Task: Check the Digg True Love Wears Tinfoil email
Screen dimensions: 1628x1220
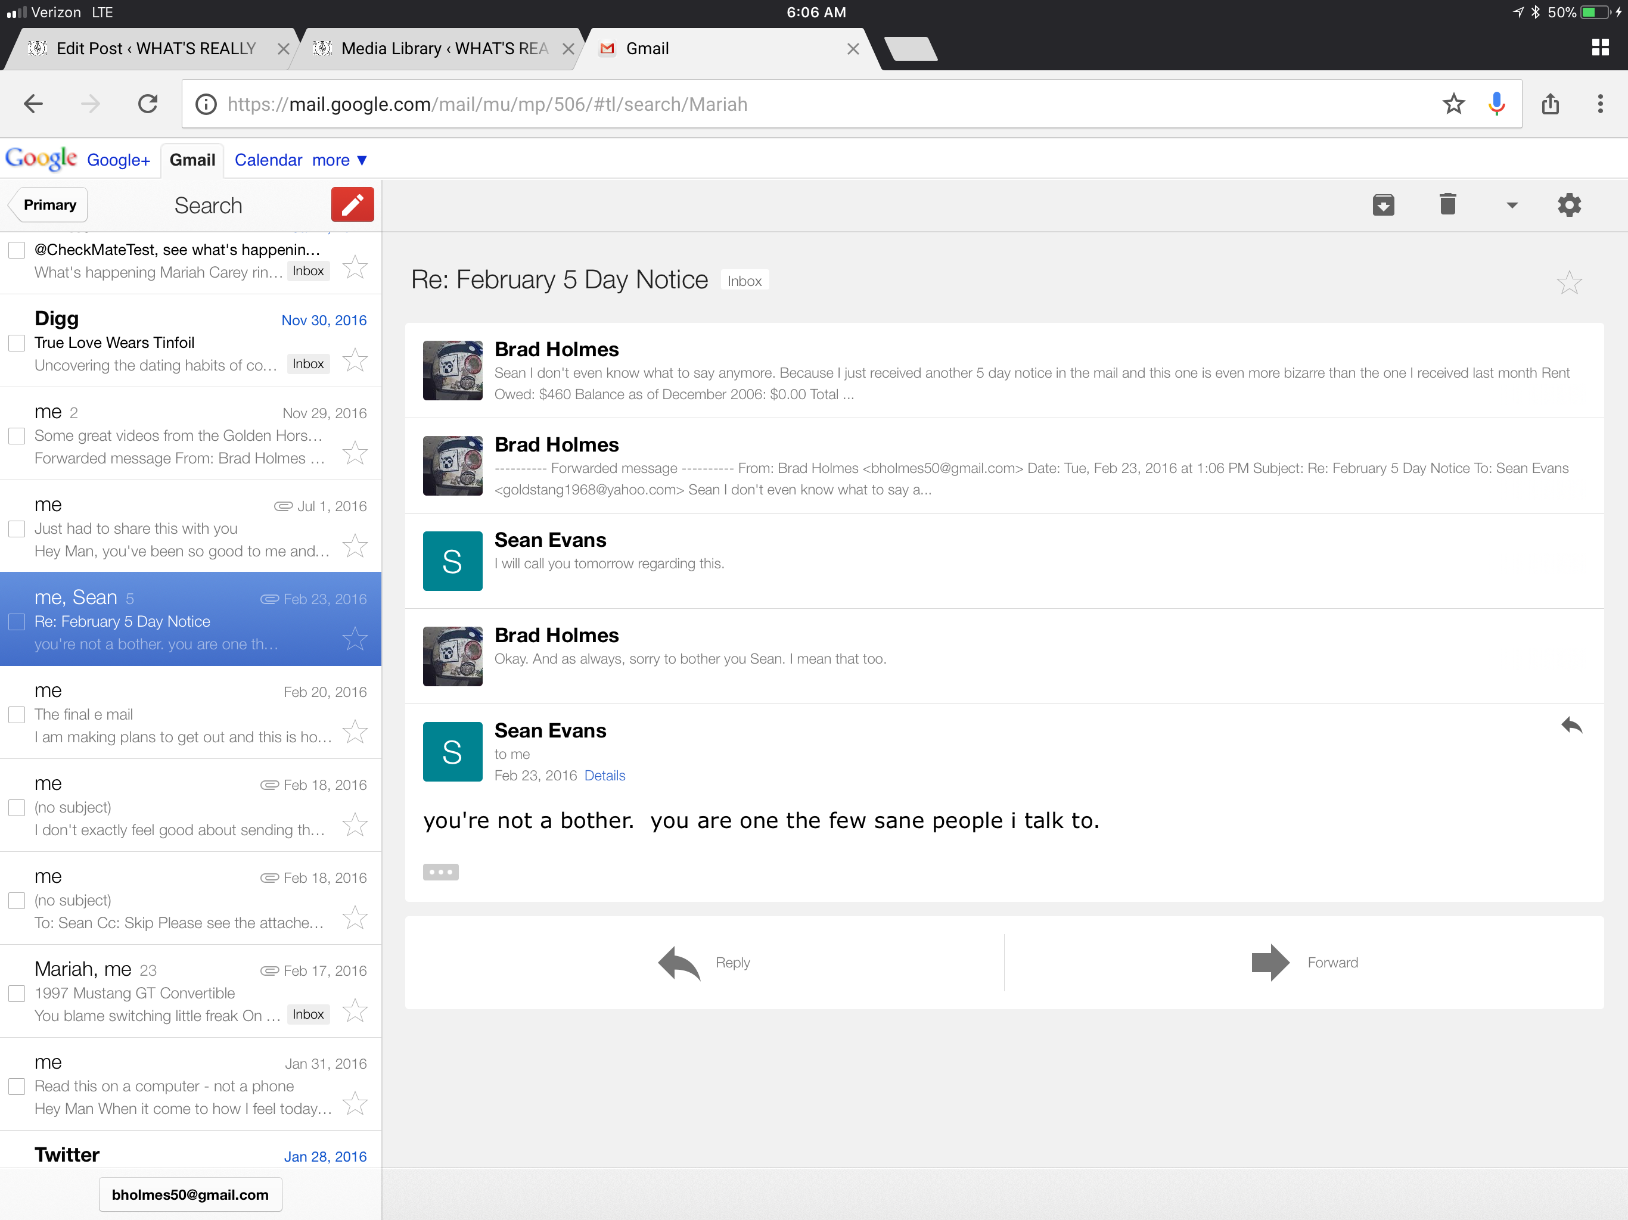Action: tap(16, 343)
